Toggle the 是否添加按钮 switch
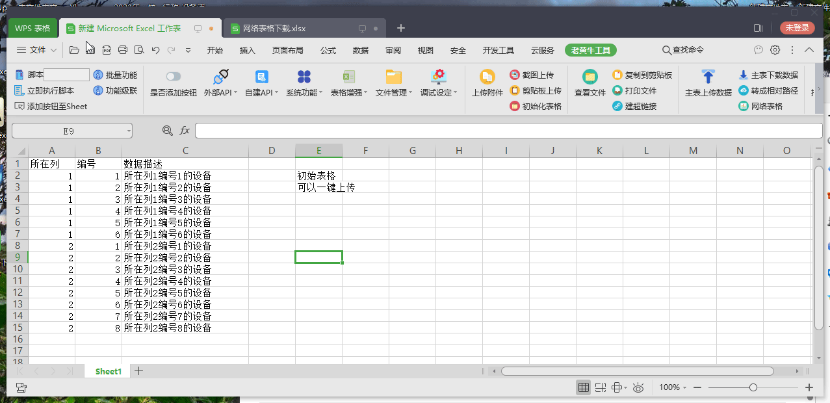 (x=173, y=77)
